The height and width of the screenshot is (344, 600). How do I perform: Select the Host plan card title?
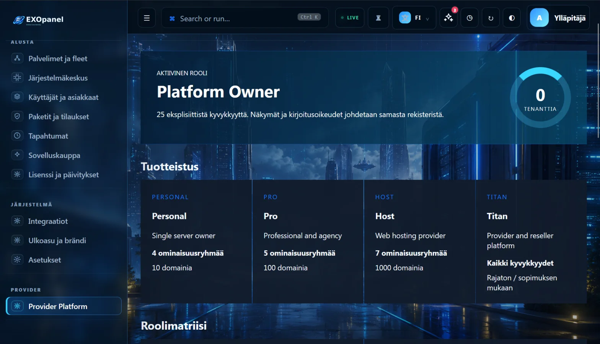[385, 216]
